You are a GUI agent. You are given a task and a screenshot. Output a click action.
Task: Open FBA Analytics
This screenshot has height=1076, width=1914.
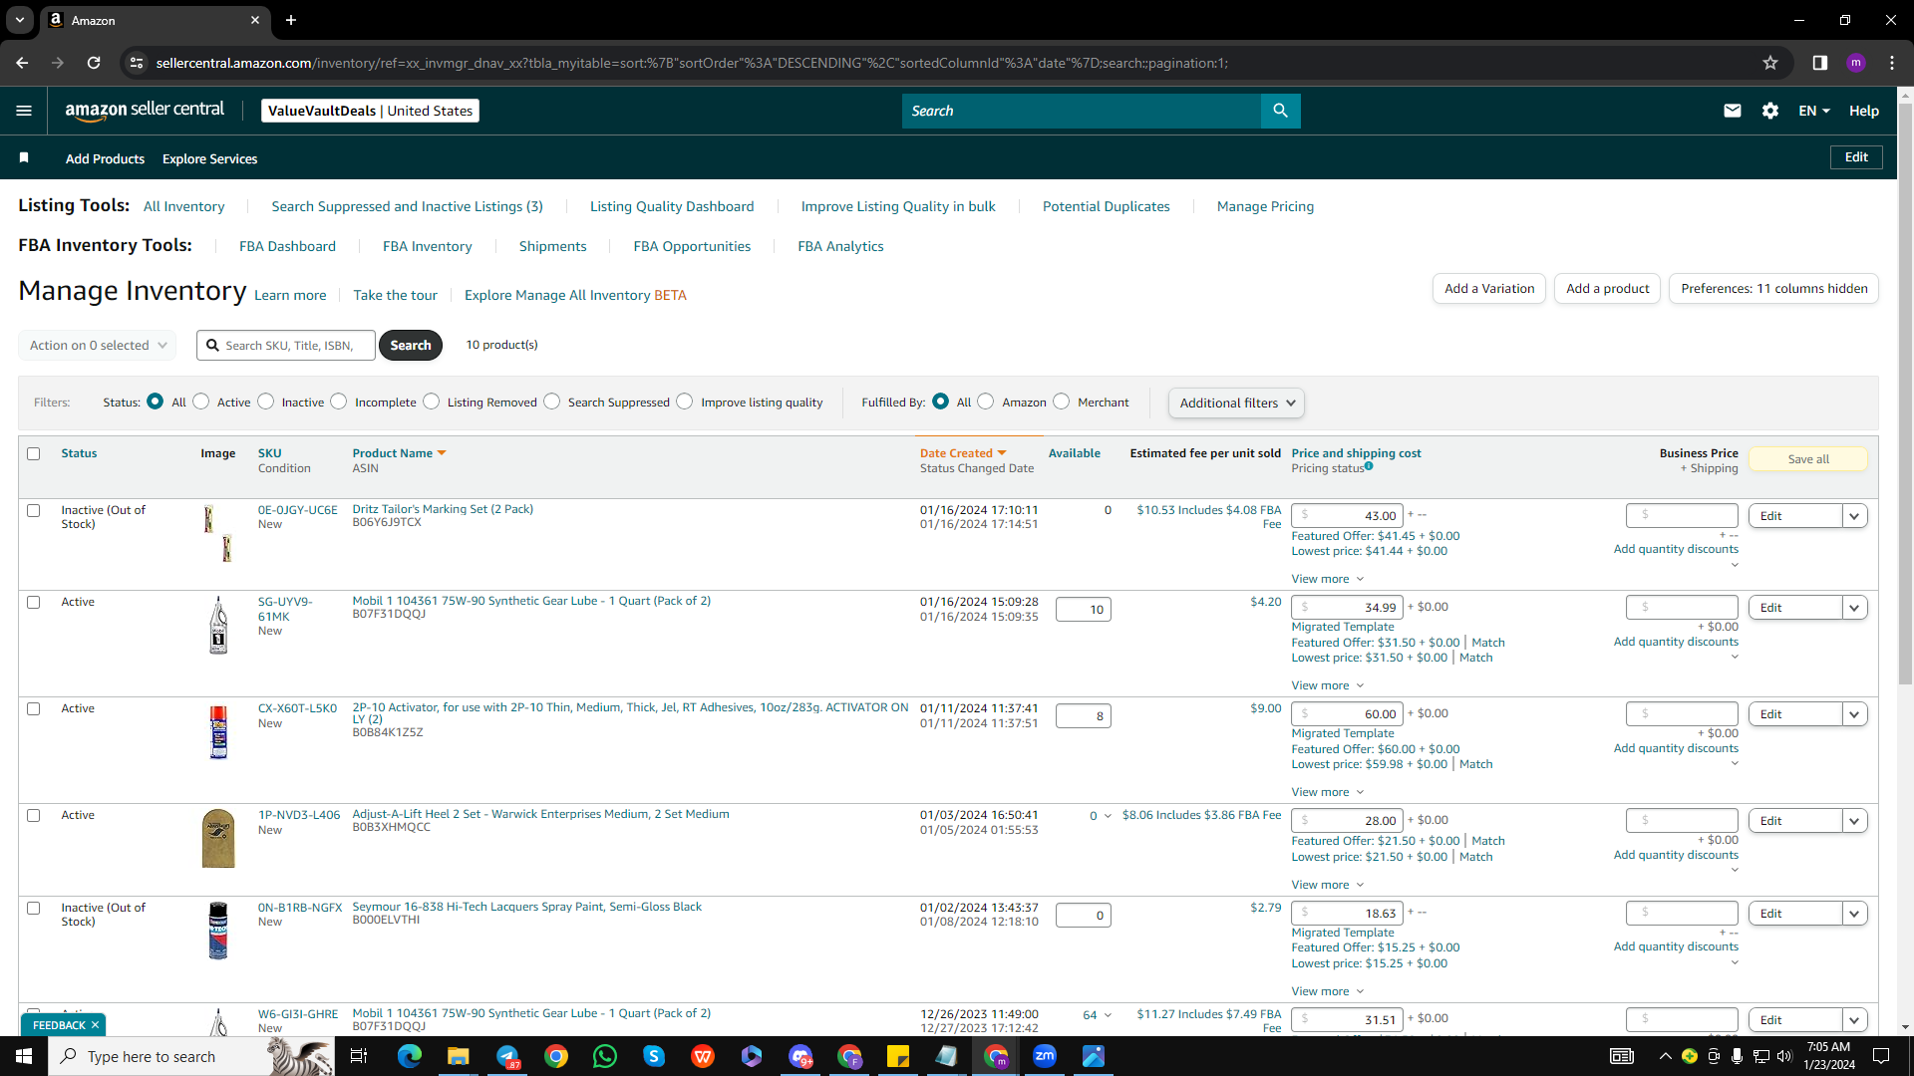tap(840, 246)
